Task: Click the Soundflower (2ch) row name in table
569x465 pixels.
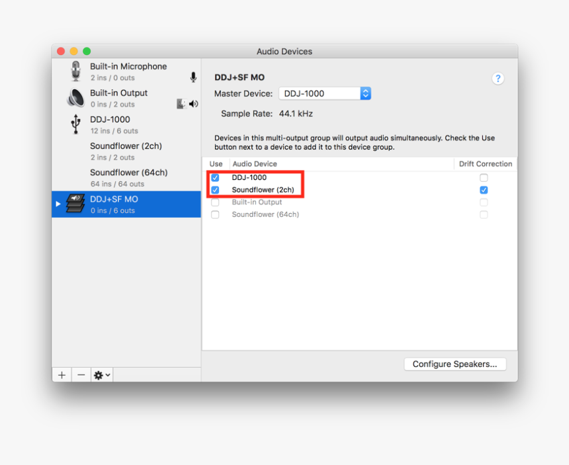Action: 263,190
